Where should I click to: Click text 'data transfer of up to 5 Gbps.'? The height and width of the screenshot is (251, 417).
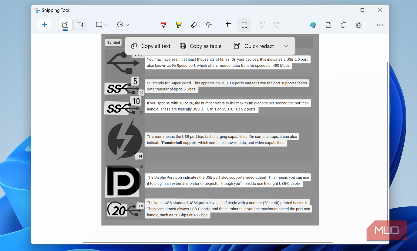[172, 89]
